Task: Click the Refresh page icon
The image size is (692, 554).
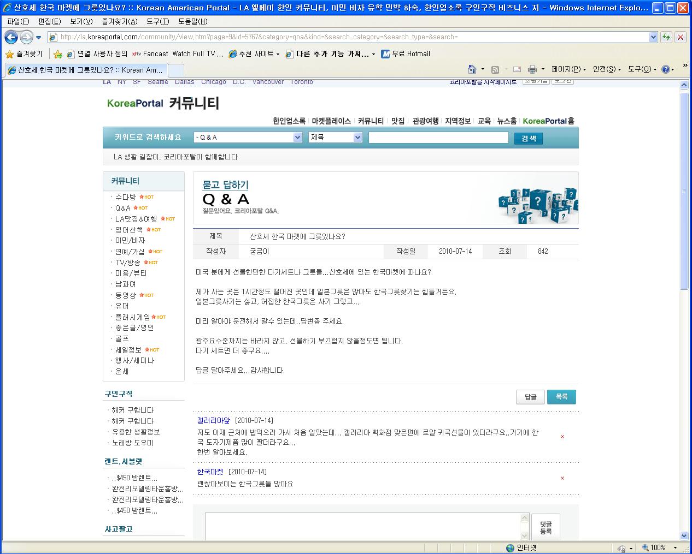Action: [x=666, y=37]
